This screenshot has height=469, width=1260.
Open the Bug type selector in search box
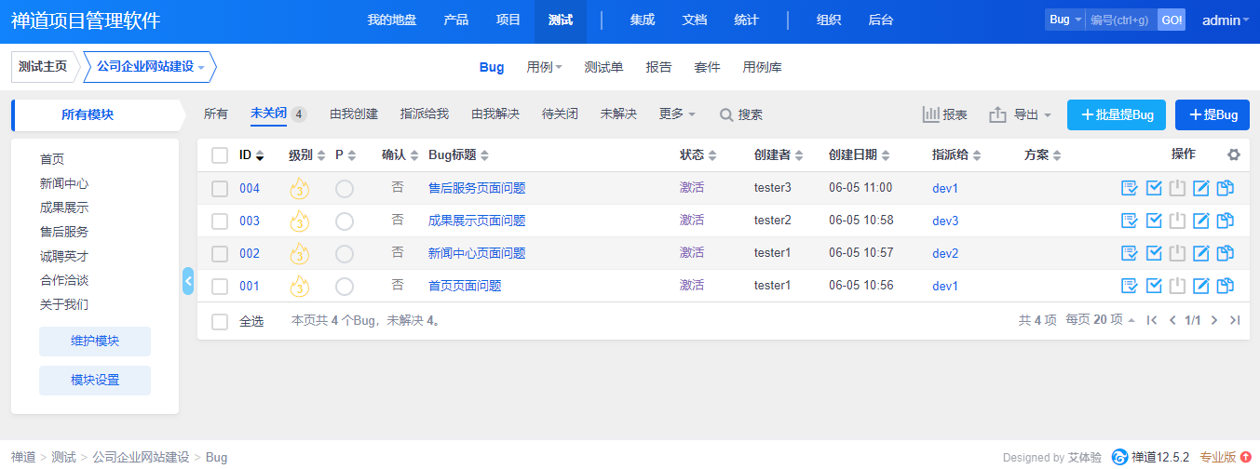1064,20
